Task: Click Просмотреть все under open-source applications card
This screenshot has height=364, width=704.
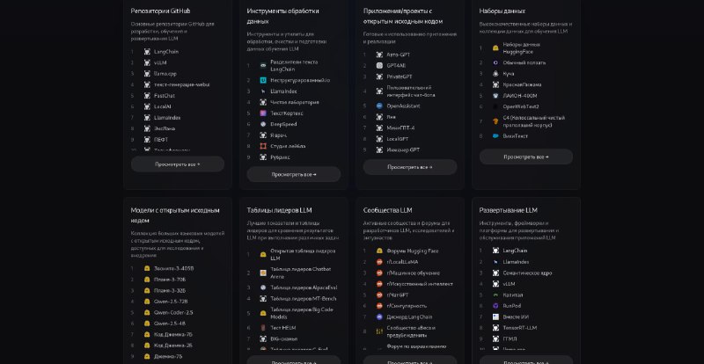Action: tap(410, 167)
